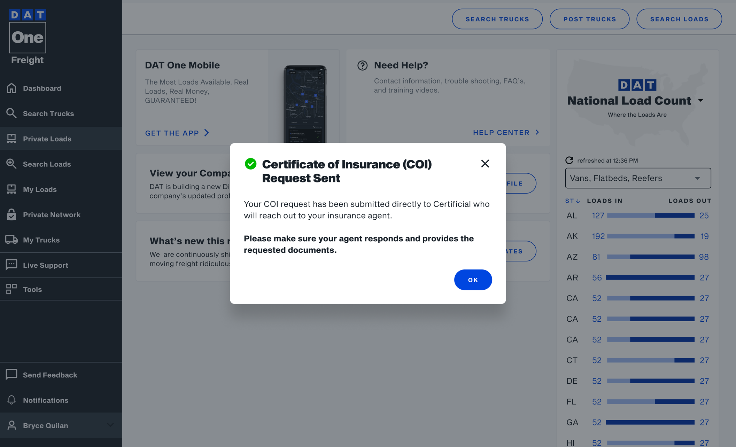Click the Tools grid icon

click(11, 289)
